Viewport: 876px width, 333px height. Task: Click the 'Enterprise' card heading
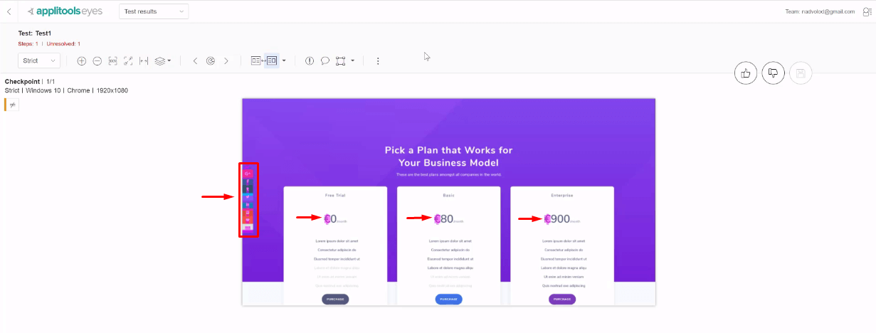click(x=562, y=195)
